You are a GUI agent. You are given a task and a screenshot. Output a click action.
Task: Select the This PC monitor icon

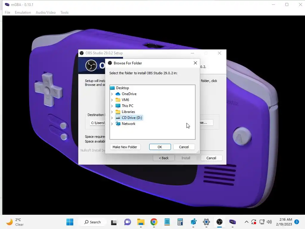pos(118,106)
